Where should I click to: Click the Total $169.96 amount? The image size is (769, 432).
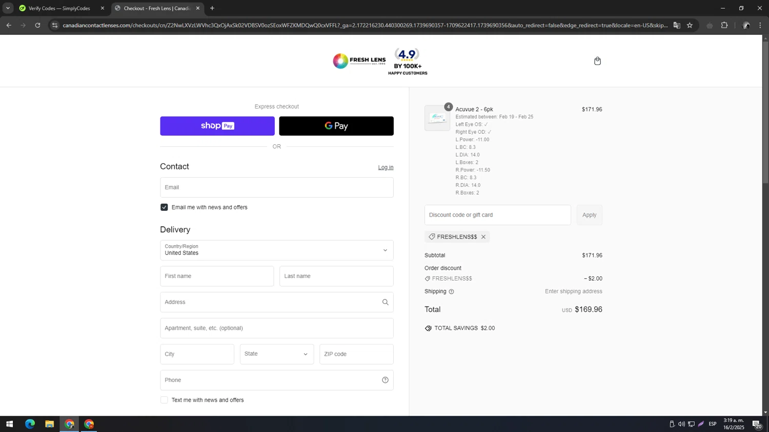tap(588, 310)
